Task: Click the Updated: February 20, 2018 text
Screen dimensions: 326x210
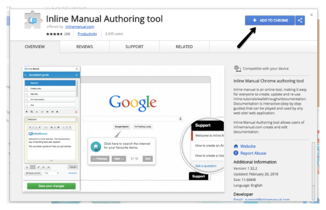Action: pyautogui.click(x=256, y=174)
